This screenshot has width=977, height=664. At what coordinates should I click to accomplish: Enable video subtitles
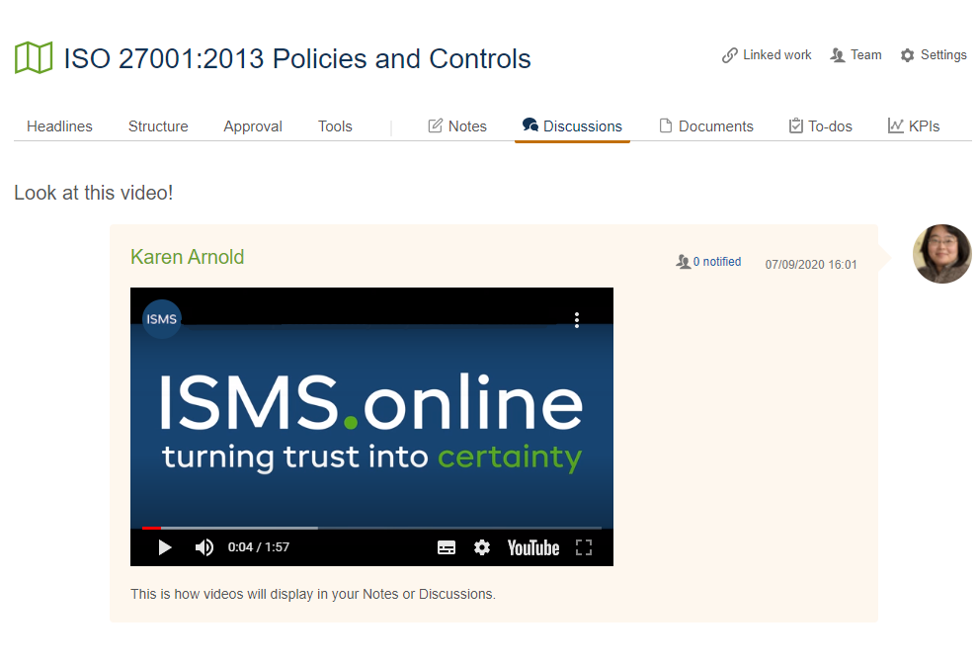pyautogui.click(x=446, y=546)
